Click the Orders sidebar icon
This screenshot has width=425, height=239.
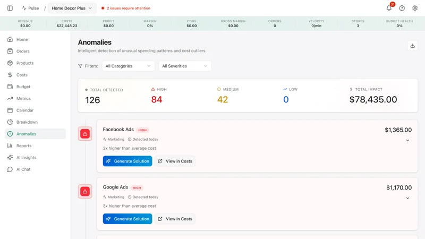coord(10,51)
